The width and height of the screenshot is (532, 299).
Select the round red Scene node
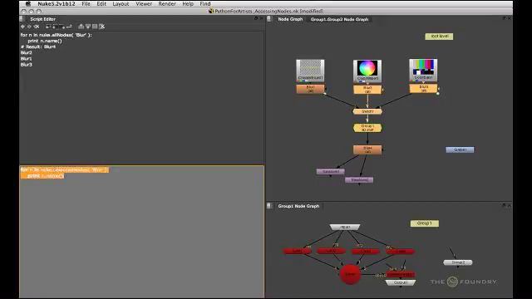coord(350,274)
